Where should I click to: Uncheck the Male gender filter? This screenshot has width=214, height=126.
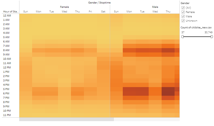[x=183, y=16]
